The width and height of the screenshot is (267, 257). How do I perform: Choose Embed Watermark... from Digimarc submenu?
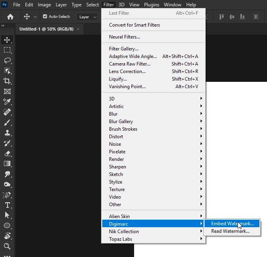[x=232, y=224]
